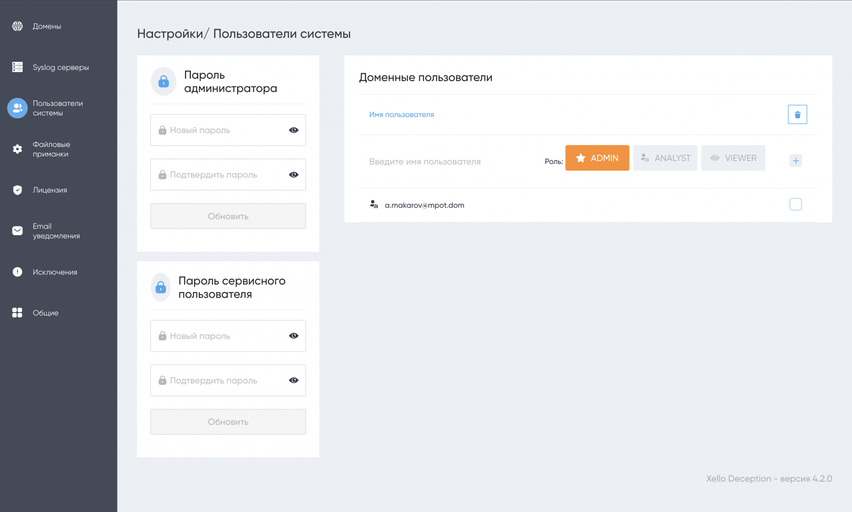Click the trash delete icon
Image resolution: width=852 pixels, height=512 pixels.
797,115
